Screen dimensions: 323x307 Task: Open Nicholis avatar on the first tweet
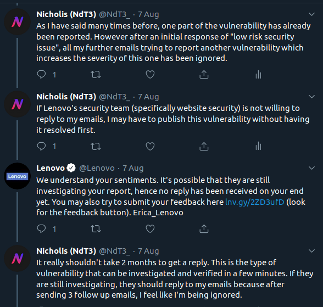coord(18,22)
